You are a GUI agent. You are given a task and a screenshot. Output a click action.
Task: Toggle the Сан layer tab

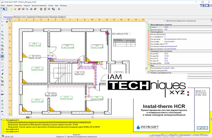pyautogui.click(x=164, y=135)
